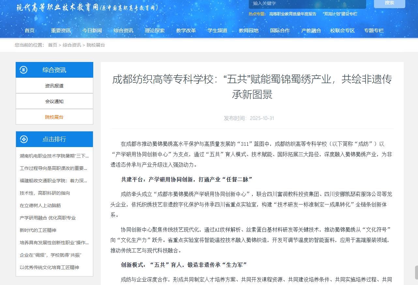
Task: Select 今日新闻 from the top navigation
Action: pyautogui.click(x=92, y=30)
